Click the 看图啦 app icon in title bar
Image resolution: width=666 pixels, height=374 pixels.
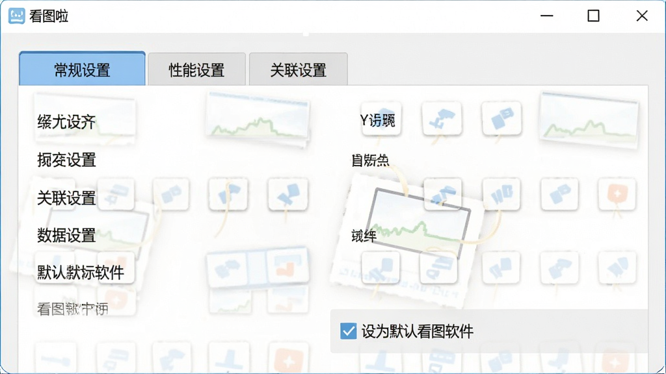pyautogui.click(x=16, y=16)
